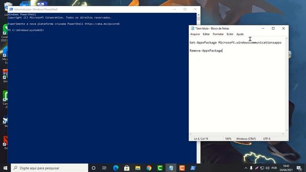Click UTF-8 encoding status entry

[x=267, y=139]
